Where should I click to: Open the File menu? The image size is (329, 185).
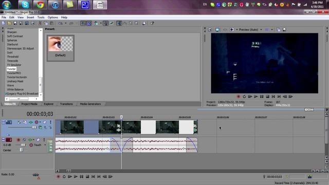pos(4,17)
